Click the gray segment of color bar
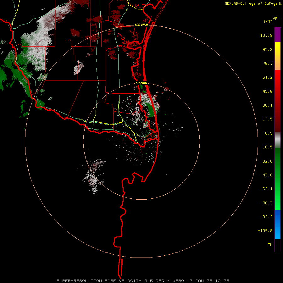 point(278,140)
